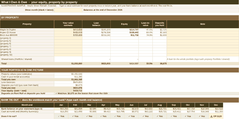Screen dimensions: 239x119
Task: Click the 'Show month' input cell
Action: click(68, 10)
